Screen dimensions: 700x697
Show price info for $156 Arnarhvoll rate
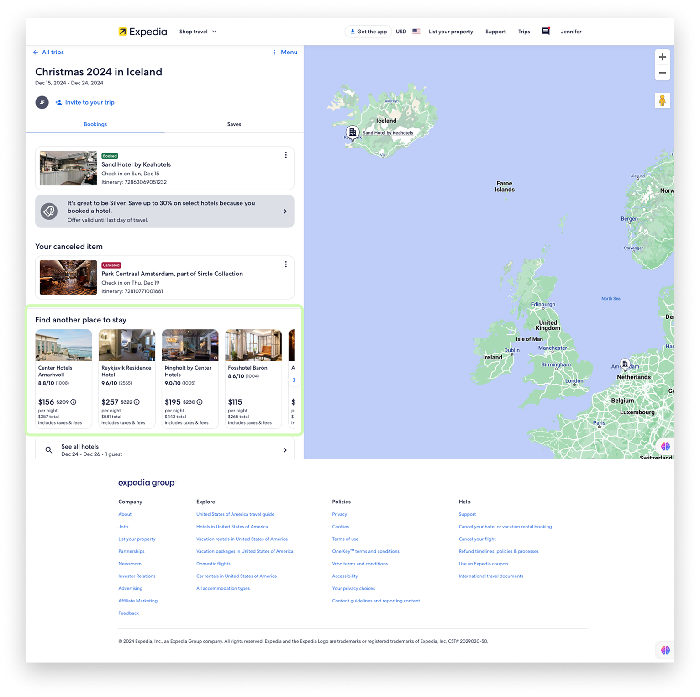[74, 402]
